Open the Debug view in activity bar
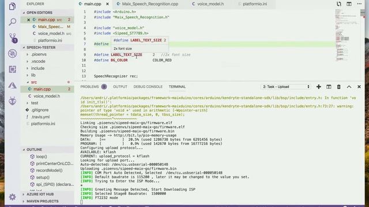Image resolution: width=369 pixels, height=207 pixels. pos(12,53)
